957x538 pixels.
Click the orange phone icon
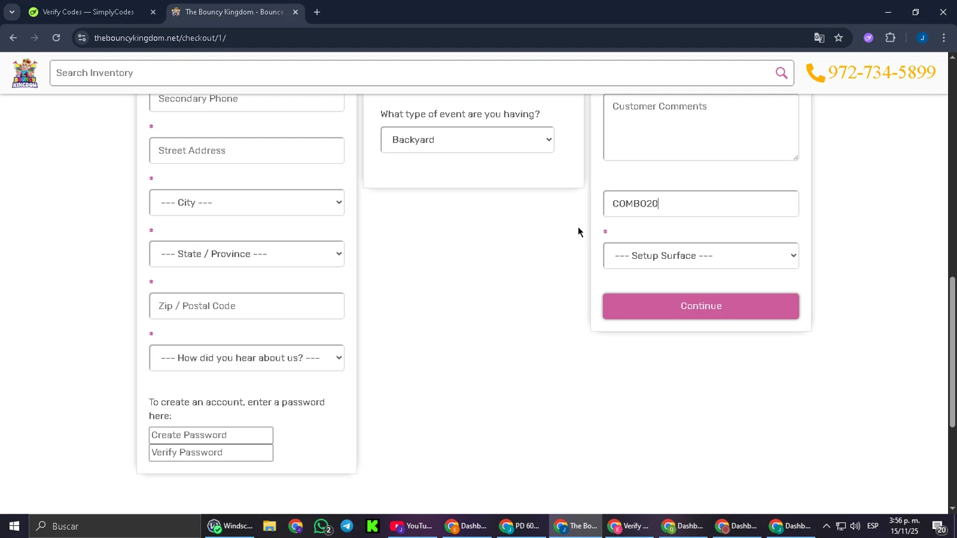click(815, 73)
